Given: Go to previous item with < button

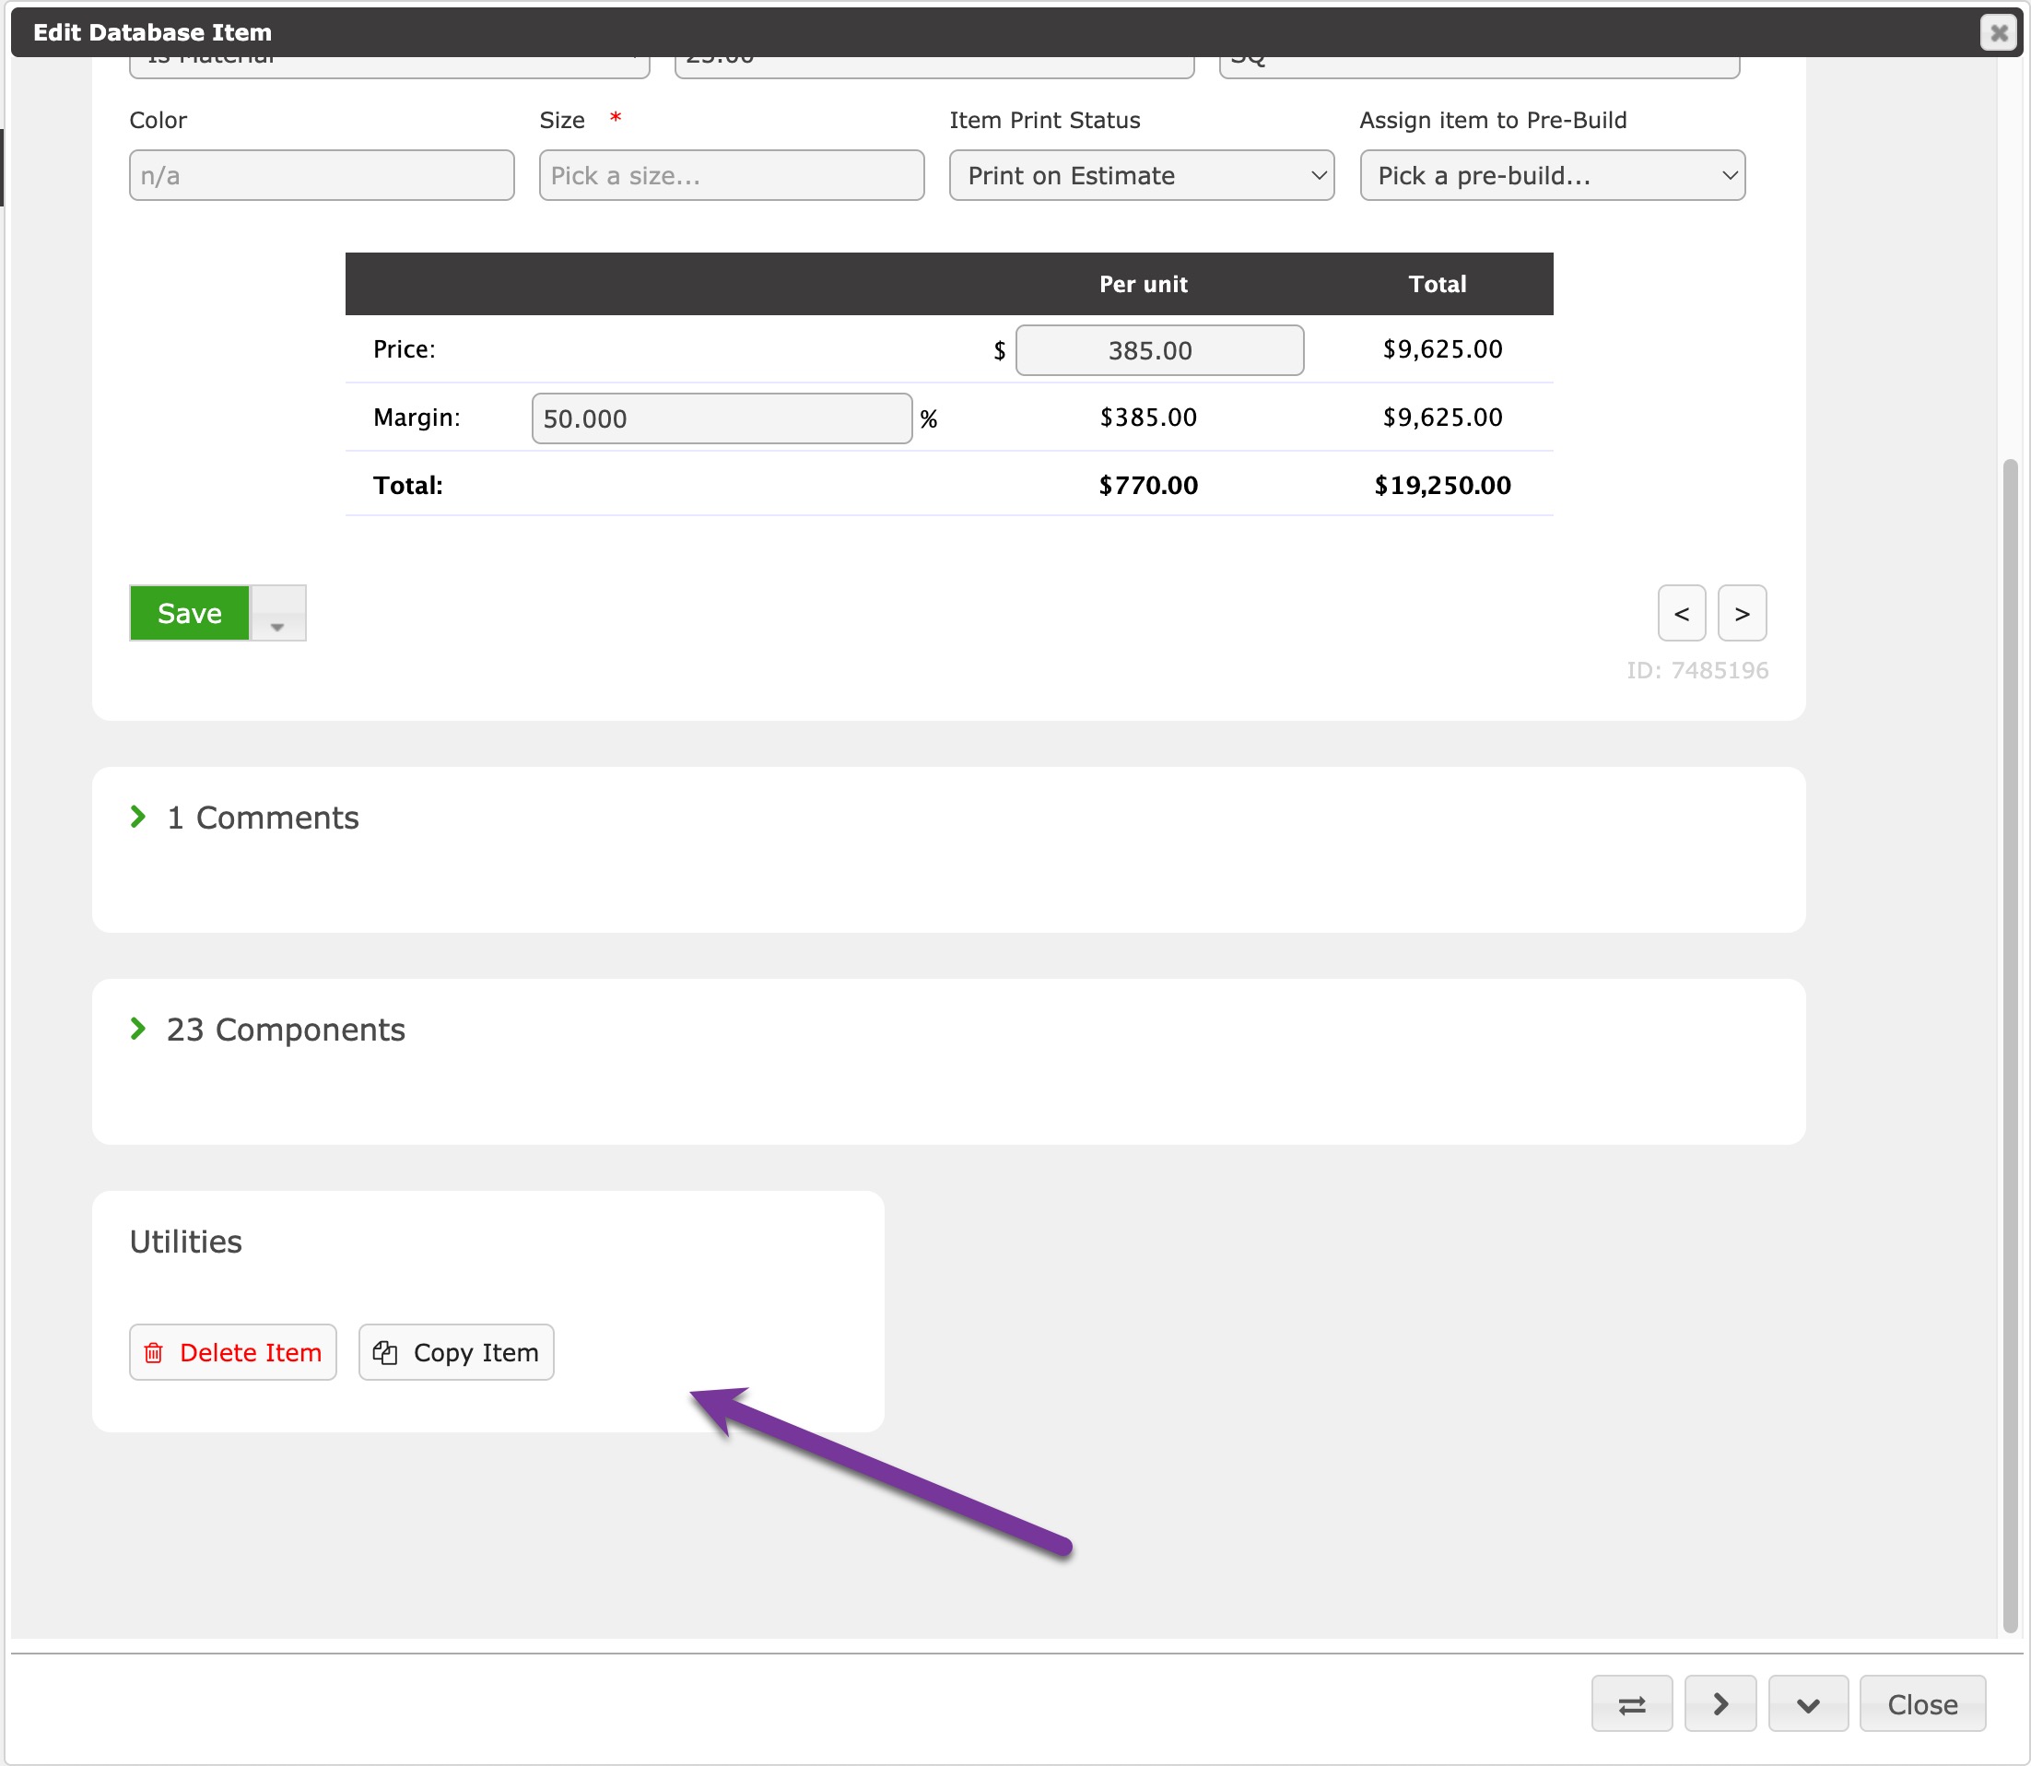Looking at the screenshot, I should click(1681, 613).
